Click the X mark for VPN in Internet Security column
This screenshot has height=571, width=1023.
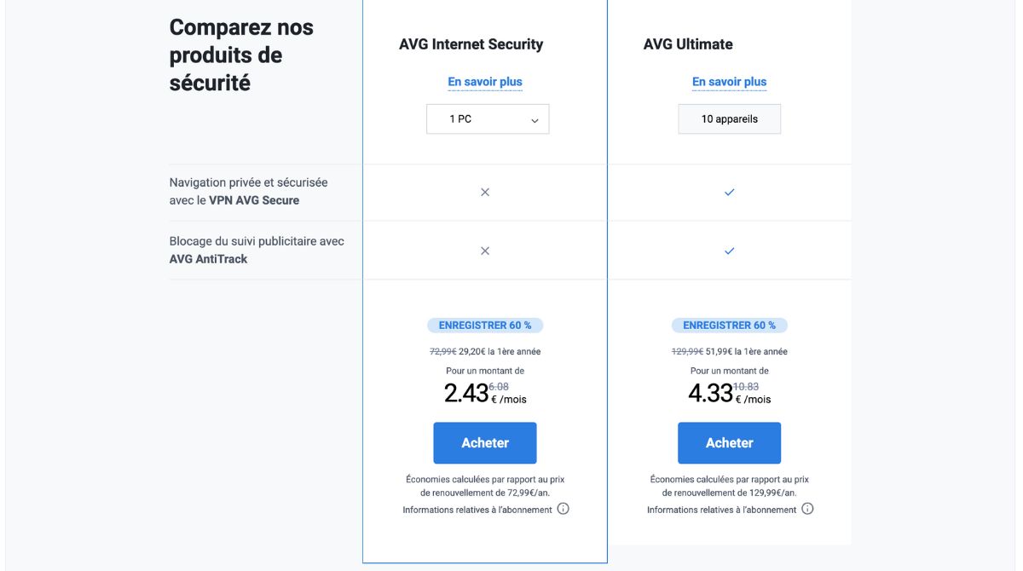[485, 192]
